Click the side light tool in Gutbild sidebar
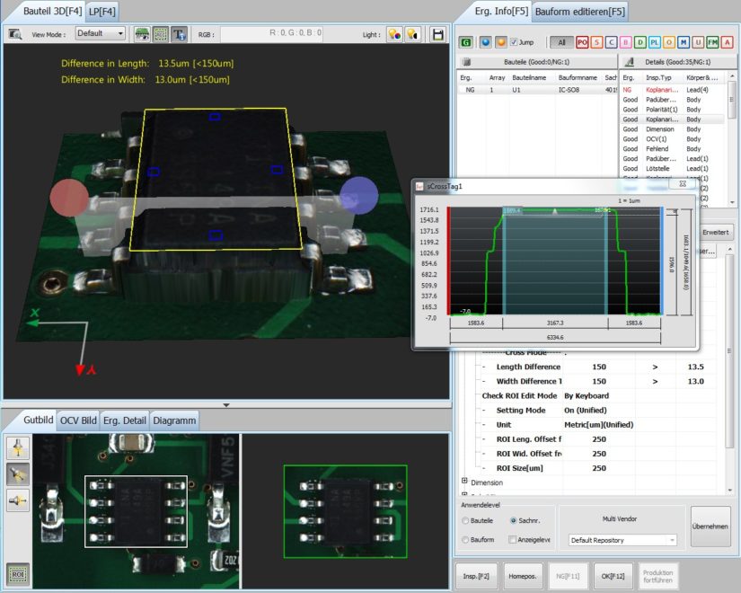Screen dimensions: 741x593 point(18,500)
